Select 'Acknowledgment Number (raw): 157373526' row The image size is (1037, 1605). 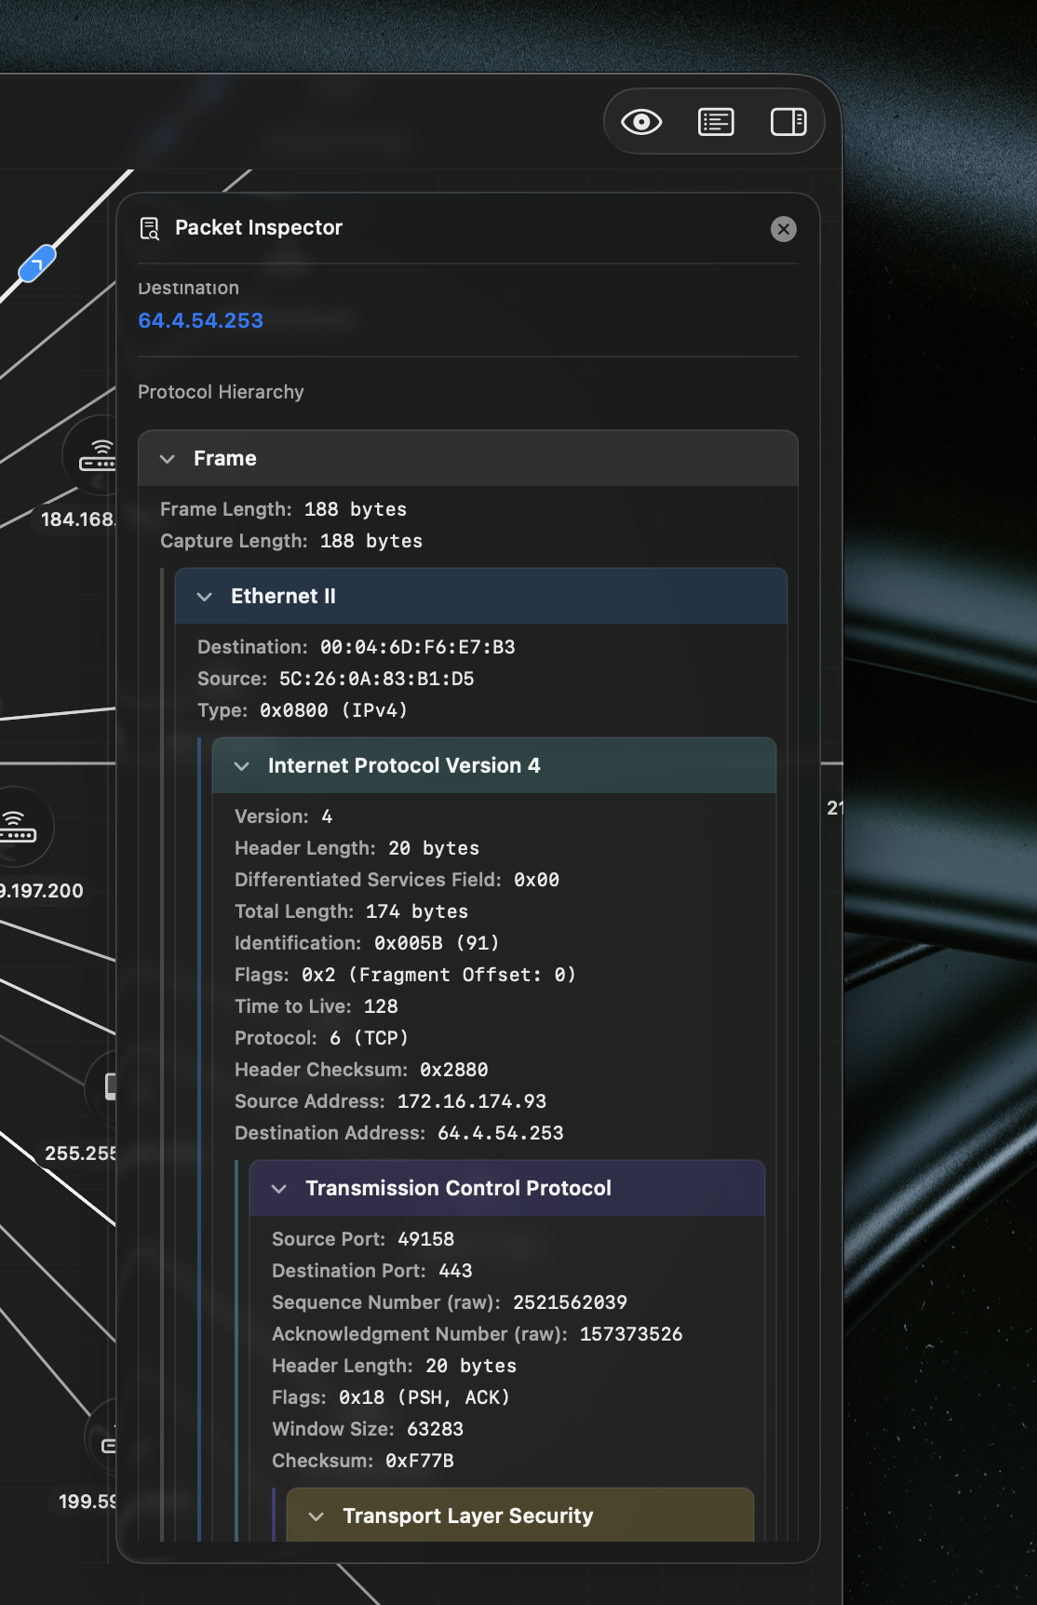(478, 1334)
